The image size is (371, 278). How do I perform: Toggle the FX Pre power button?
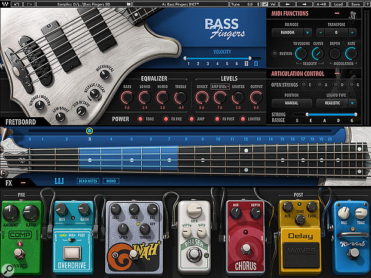166,119
